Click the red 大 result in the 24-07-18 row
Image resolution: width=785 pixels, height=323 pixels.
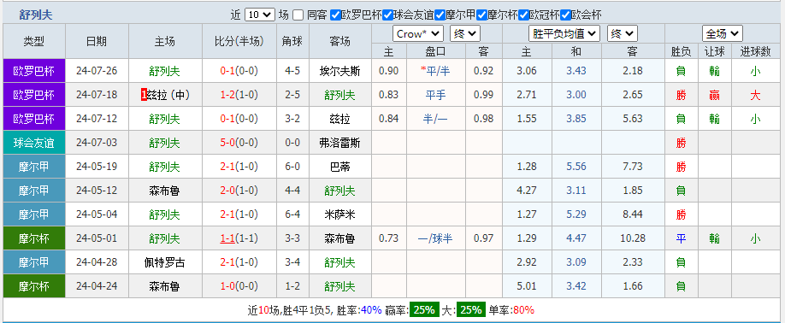click(755, 95)
